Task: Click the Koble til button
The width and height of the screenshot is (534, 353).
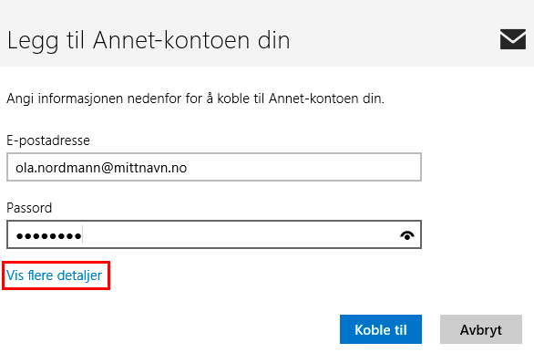Action: 381,329
